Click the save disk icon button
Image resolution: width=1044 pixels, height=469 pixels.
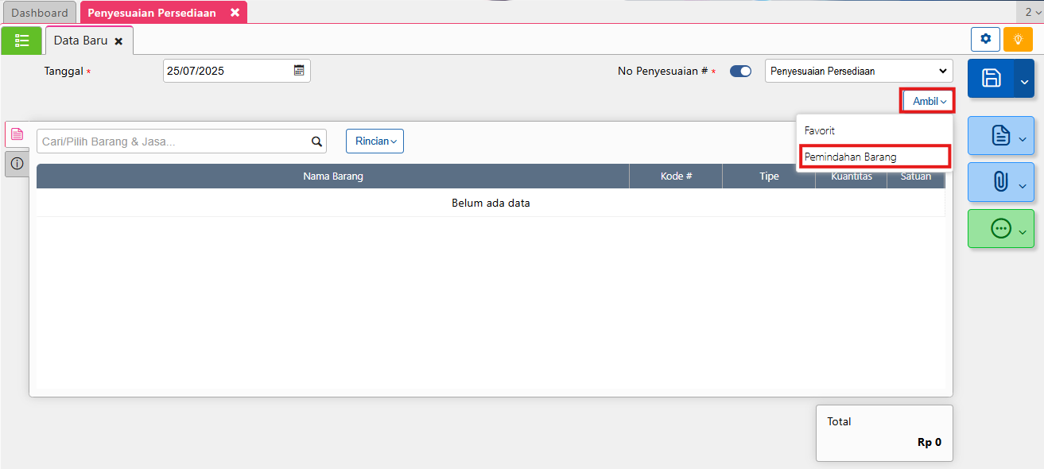(x=991, y=78)
